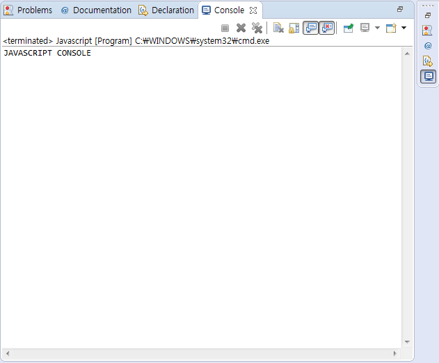This screenshot has height=363, width=439.
Task: Click the Console icon in right trim bar
Action: coord(429,76)
